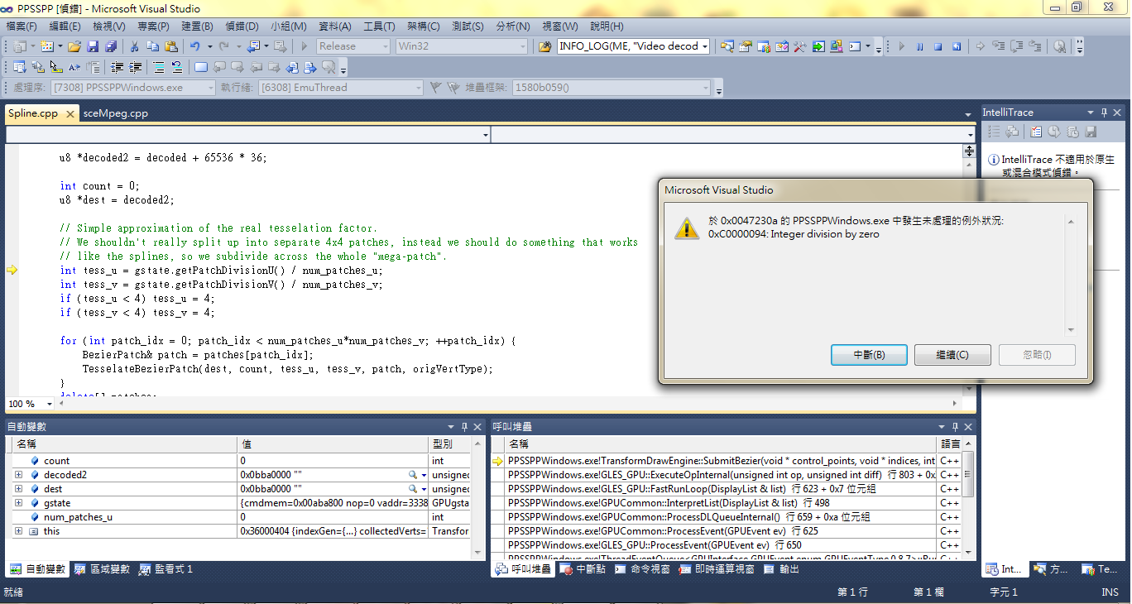The width and height of the screenshot is (1132, 604).
Task: Open the 偵錯(D) menu
Action: tap(241, 26)
